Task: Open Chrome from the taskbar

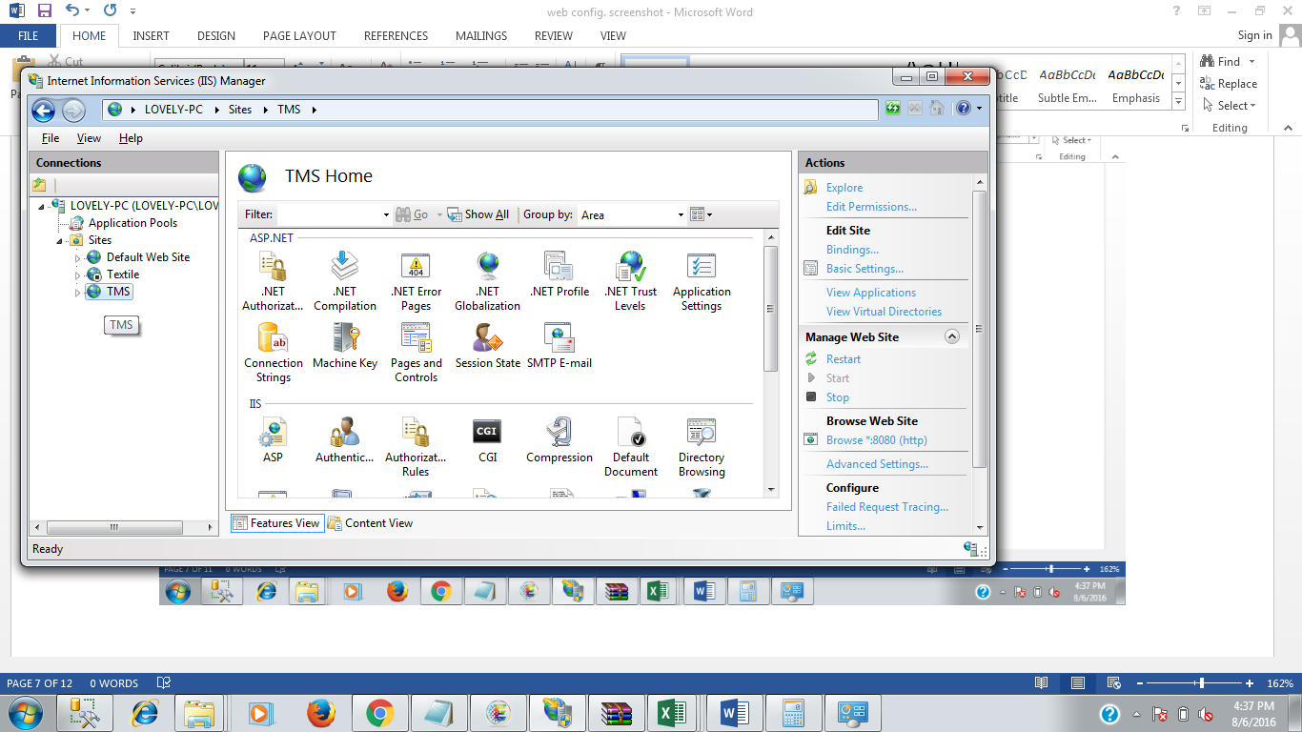Action: (x=379, y=713)
